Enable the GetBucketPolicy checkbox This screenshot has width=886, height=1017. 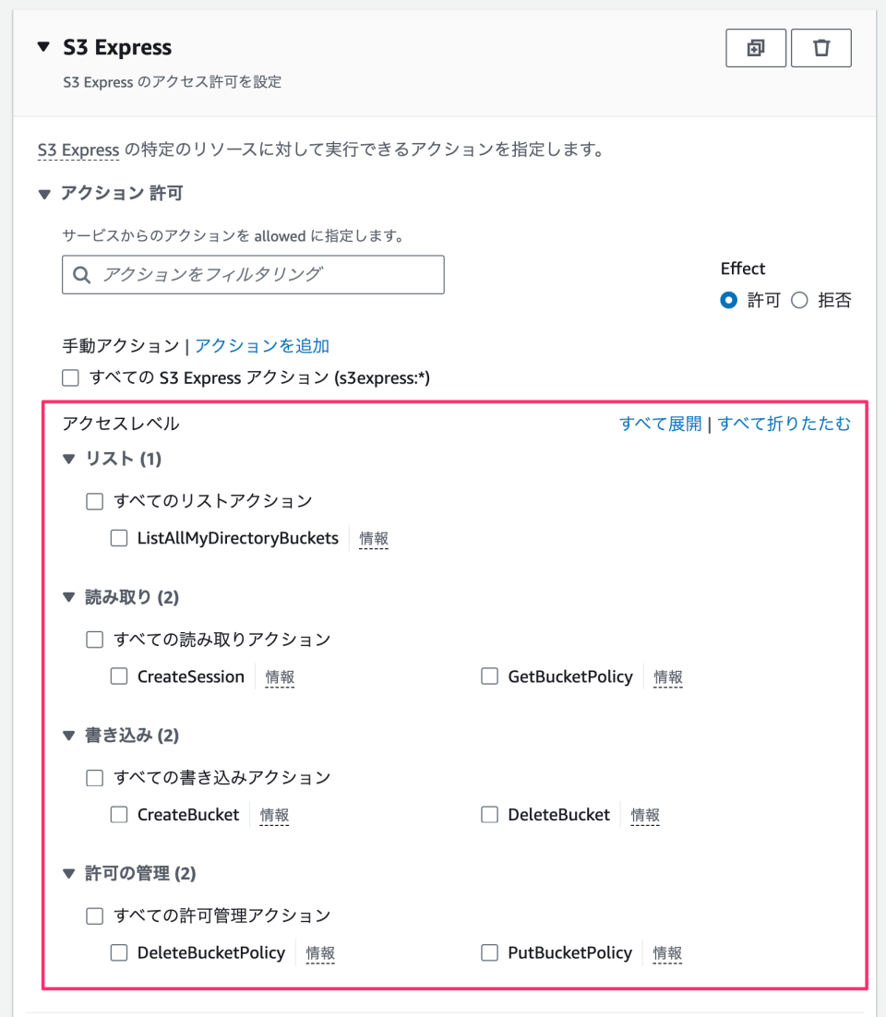point(489,676)
